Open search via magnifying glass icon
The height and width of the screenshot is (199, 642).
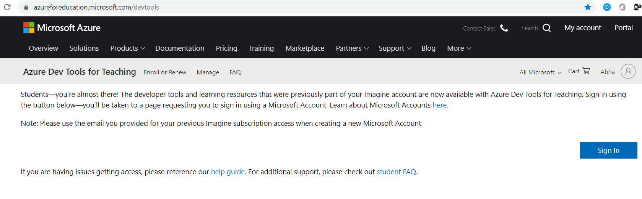point(547,28)
